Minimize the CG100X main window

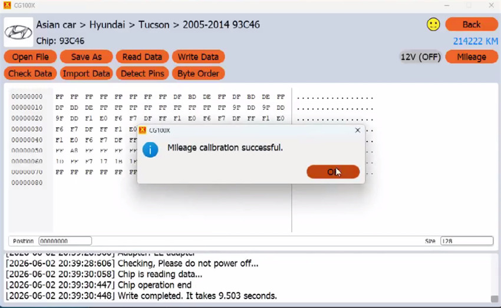[x=447, y=5]
